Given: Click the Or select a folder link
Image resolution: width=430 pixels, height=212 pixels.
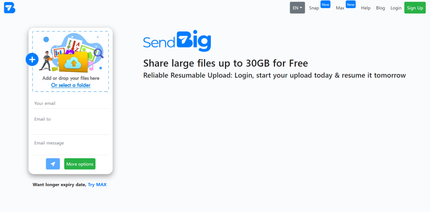Looking at the screenshot, I should [x=71, y=85].
